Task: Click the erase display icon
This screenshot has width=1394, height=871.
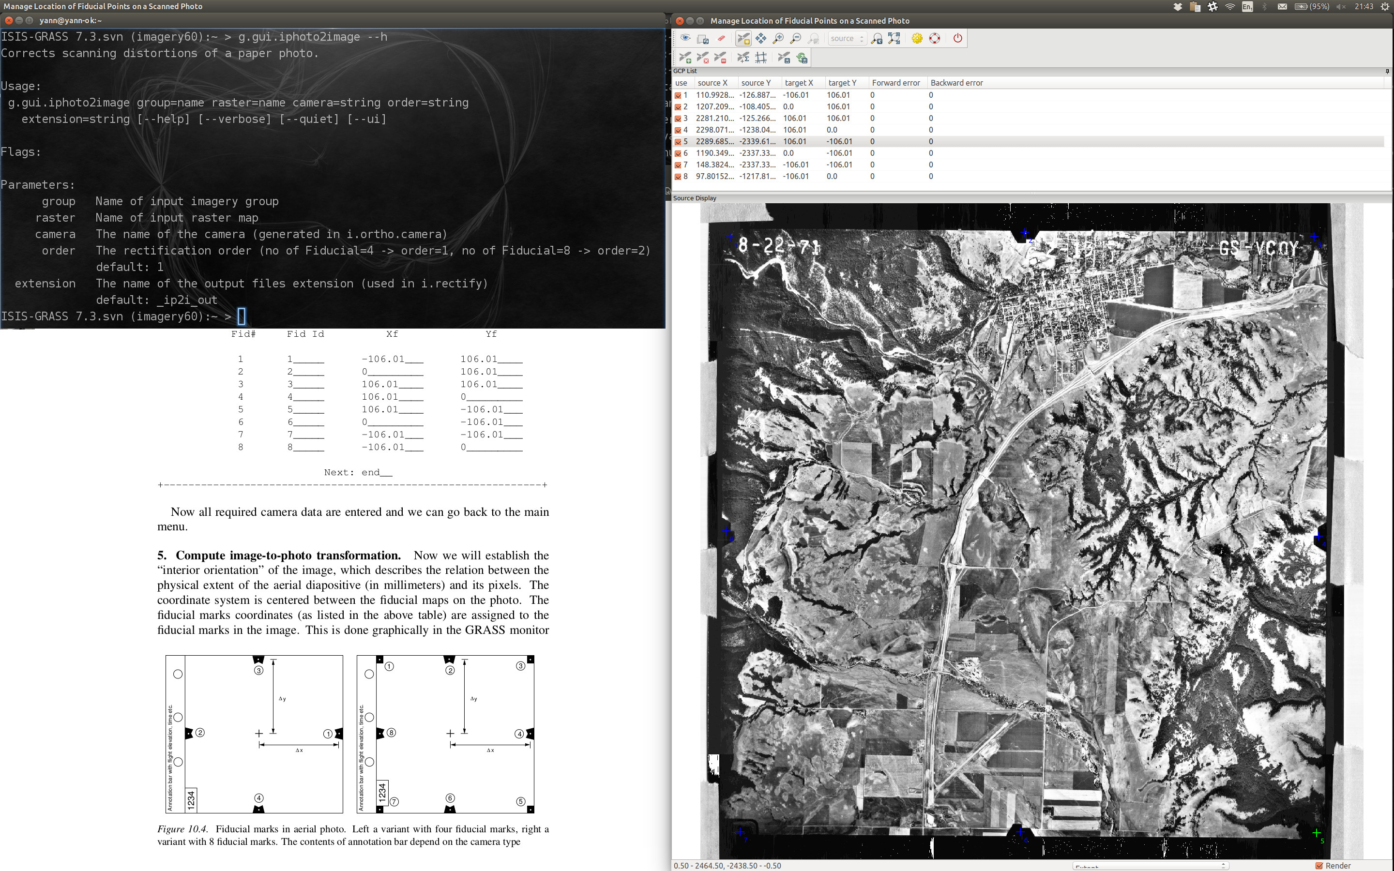Action: click(x=721, y=38)
